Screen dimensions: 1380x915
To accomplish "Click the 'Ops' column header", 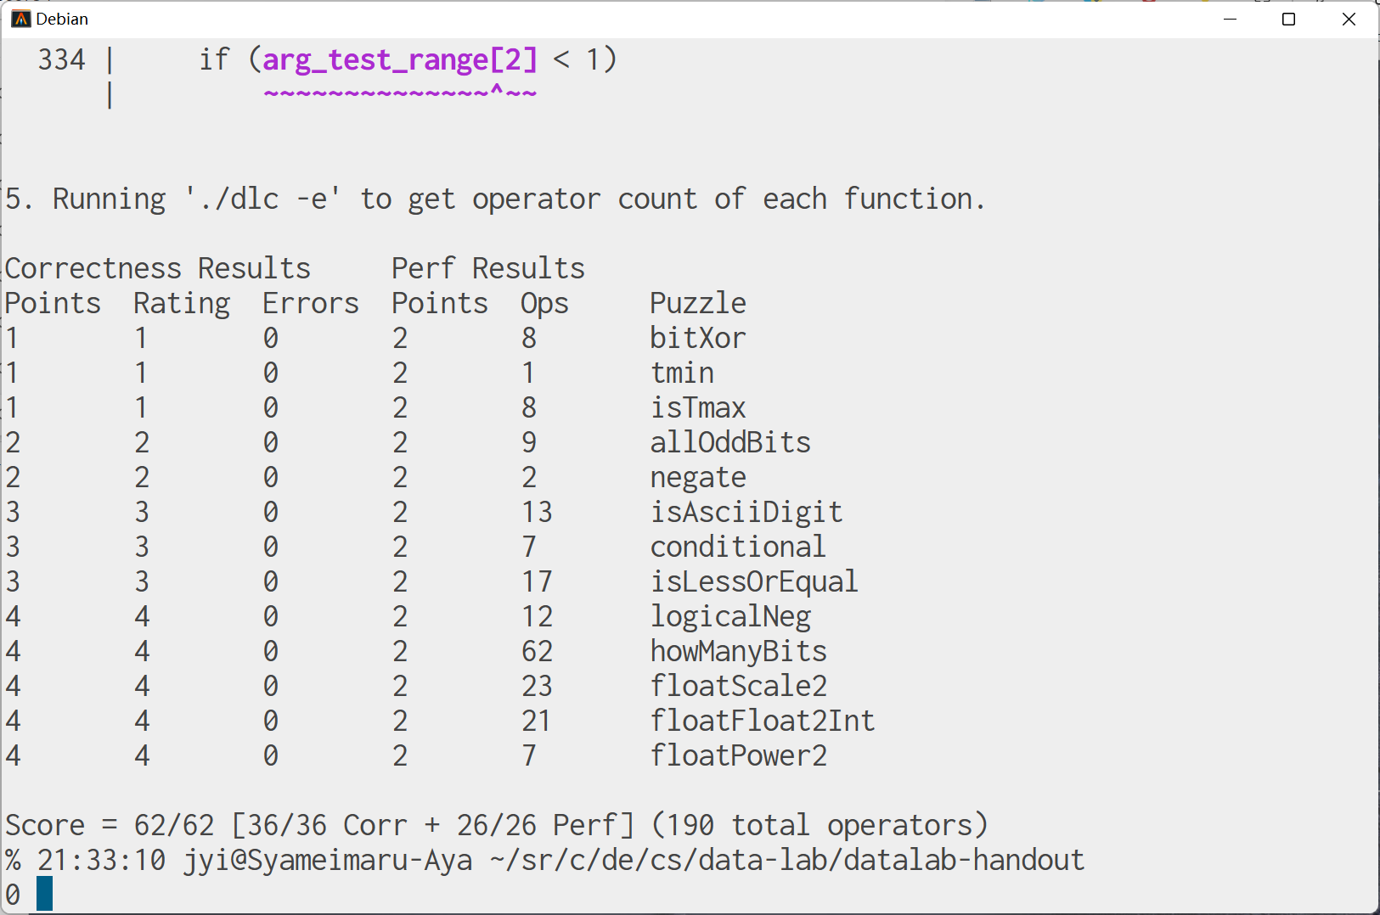I will tap(544, 303).
